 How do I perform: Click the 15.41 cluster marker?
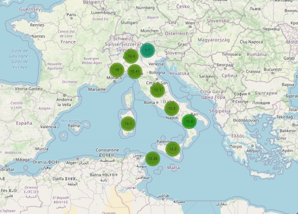135,71
